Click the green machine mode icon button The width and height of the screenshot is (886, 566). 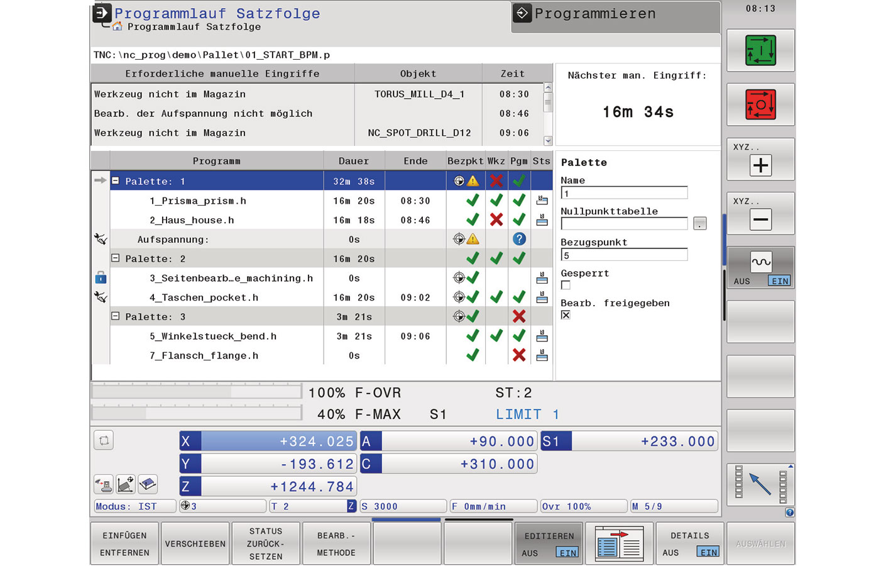760,50
